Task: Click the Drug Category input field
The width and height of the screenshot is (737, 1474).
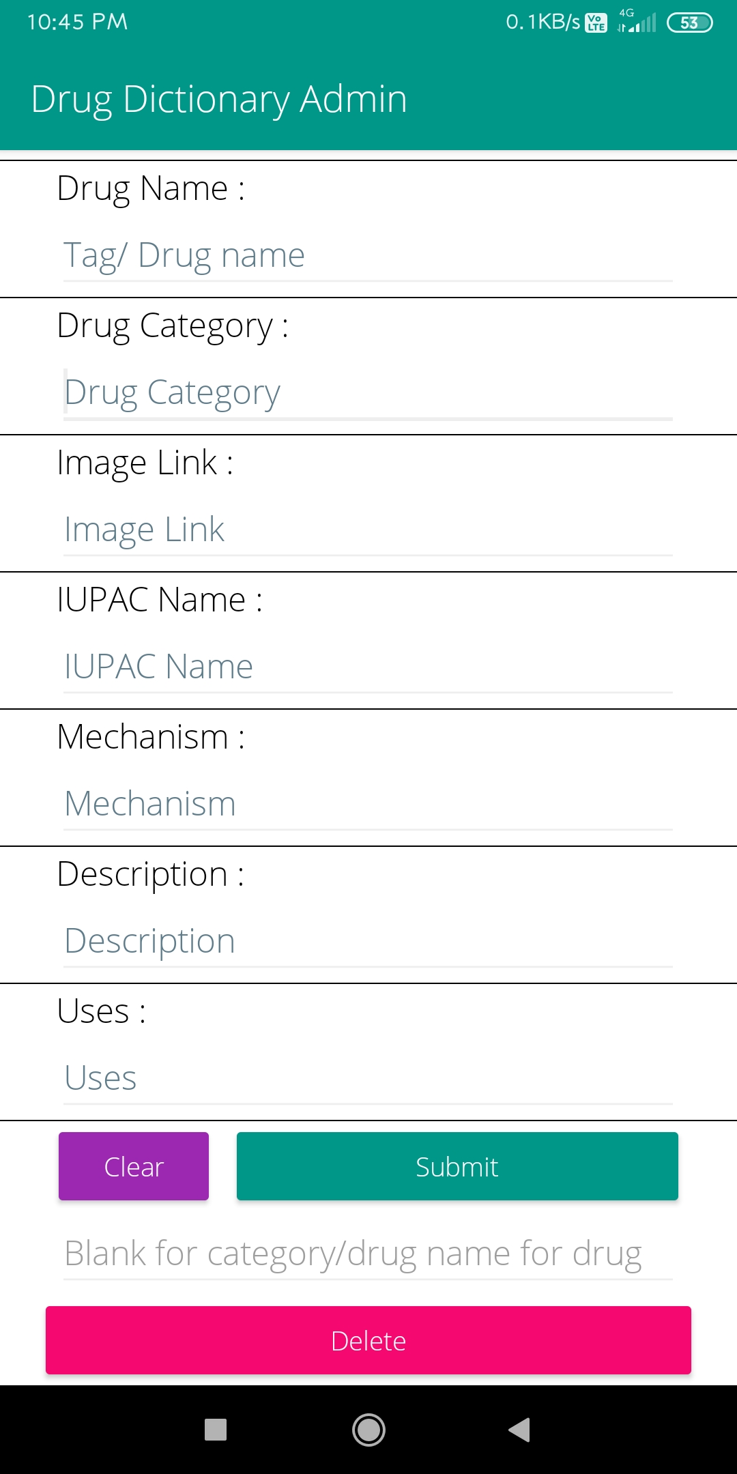Action: [368, 393]
